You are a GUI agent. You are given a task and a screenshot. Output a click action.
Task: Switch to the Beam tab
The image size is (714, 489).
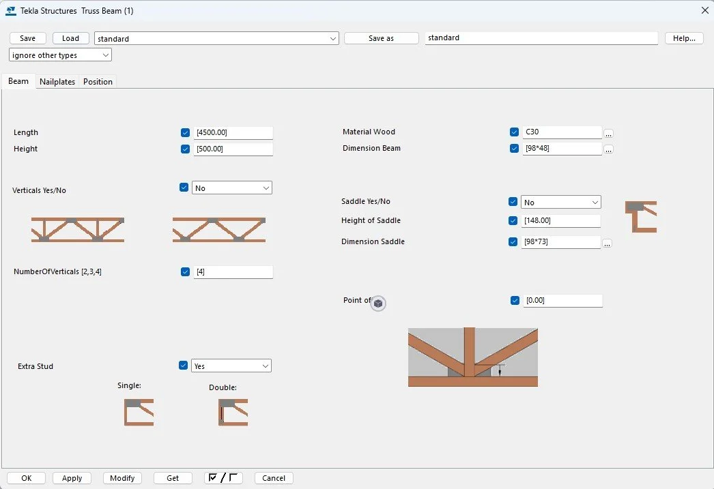click(18, 81)
